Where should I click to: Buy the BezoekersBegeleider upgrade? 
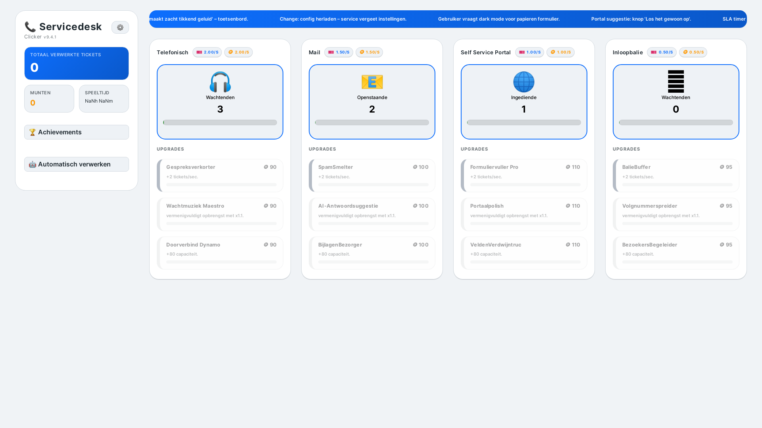click(x=676, y=253)
